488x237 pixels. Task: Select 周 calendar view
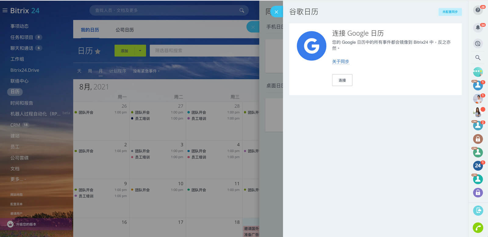[x=90, y=71]
